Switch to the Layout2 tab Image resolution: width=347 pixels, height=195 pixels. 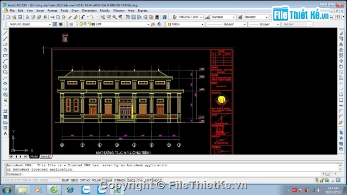(46, 157)
